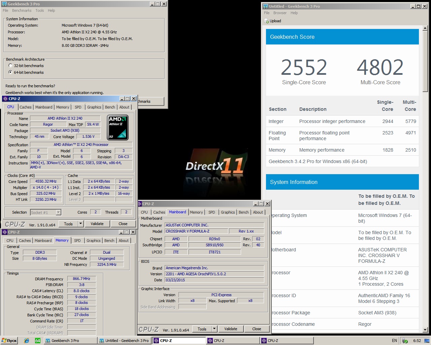Click scroll down arrow in results window
Image resolution: width=431 pixels, height=345 pixels.
[425, 330]
